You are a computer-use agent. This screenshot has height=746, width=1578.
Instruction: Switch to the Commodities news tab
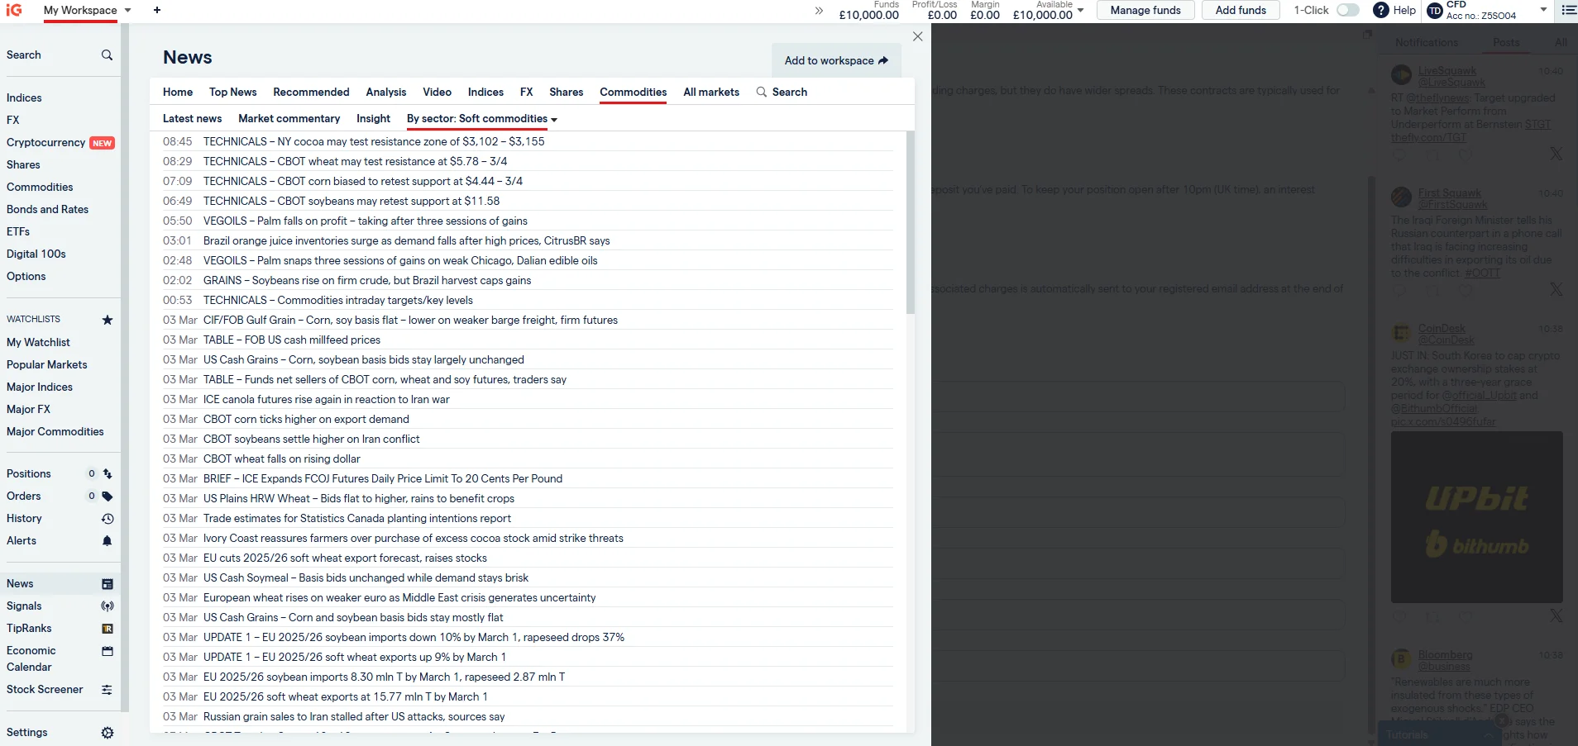pos(632,92)
